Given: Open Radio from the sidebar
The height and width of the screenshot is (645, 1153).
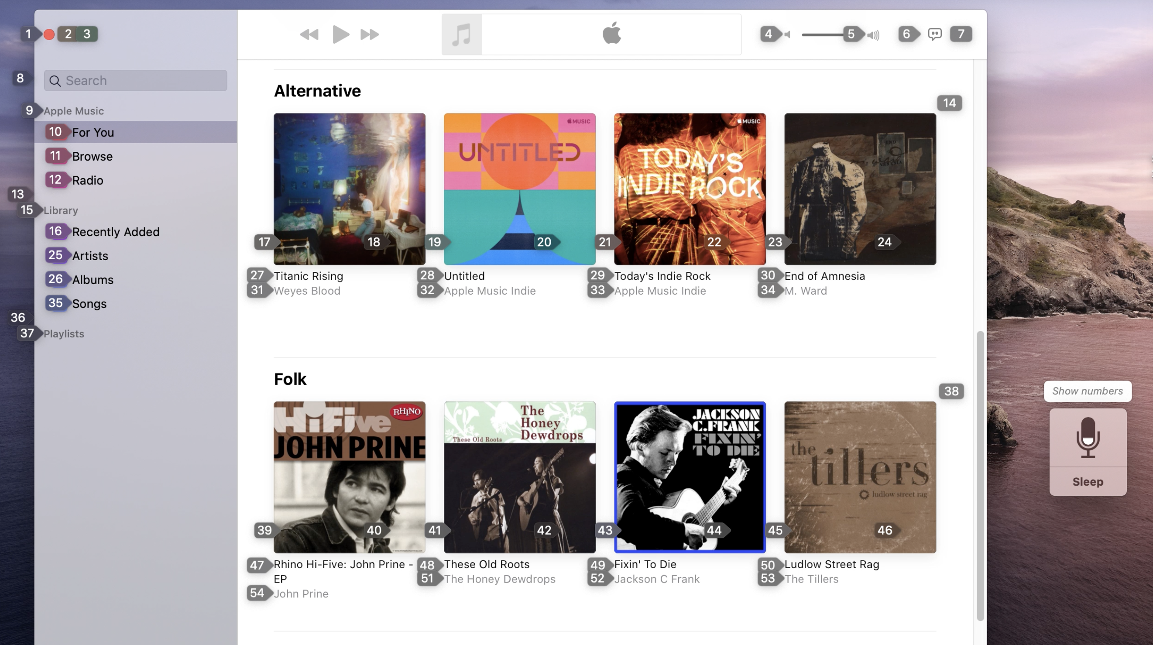Looking at the screenshot, I should [87, 180].
